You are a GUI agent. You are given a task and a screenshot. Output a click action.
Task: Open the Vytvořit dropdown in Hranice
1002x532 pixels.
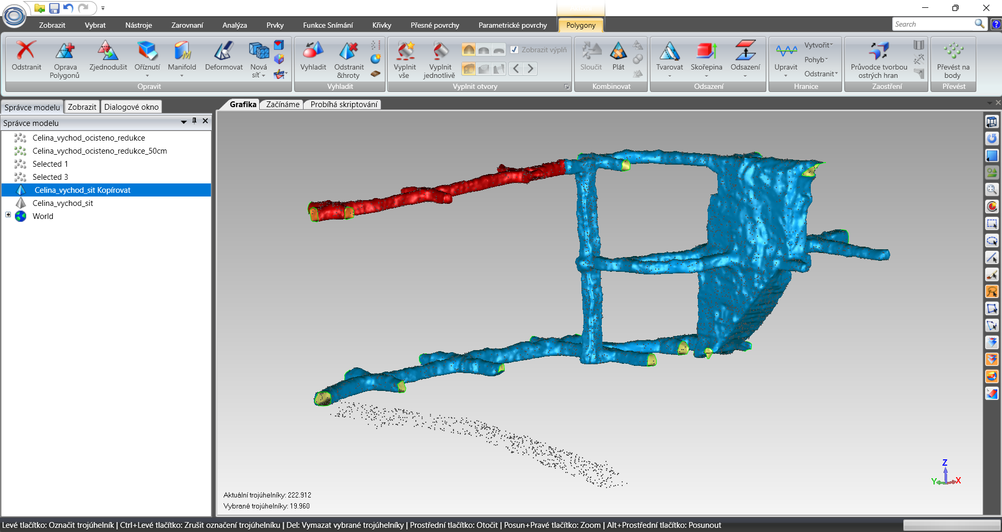point(818,45)
